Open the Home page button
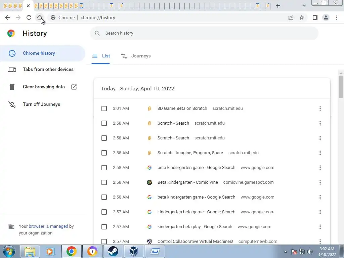This screenshot has width=344, height=258. point(40,17)
